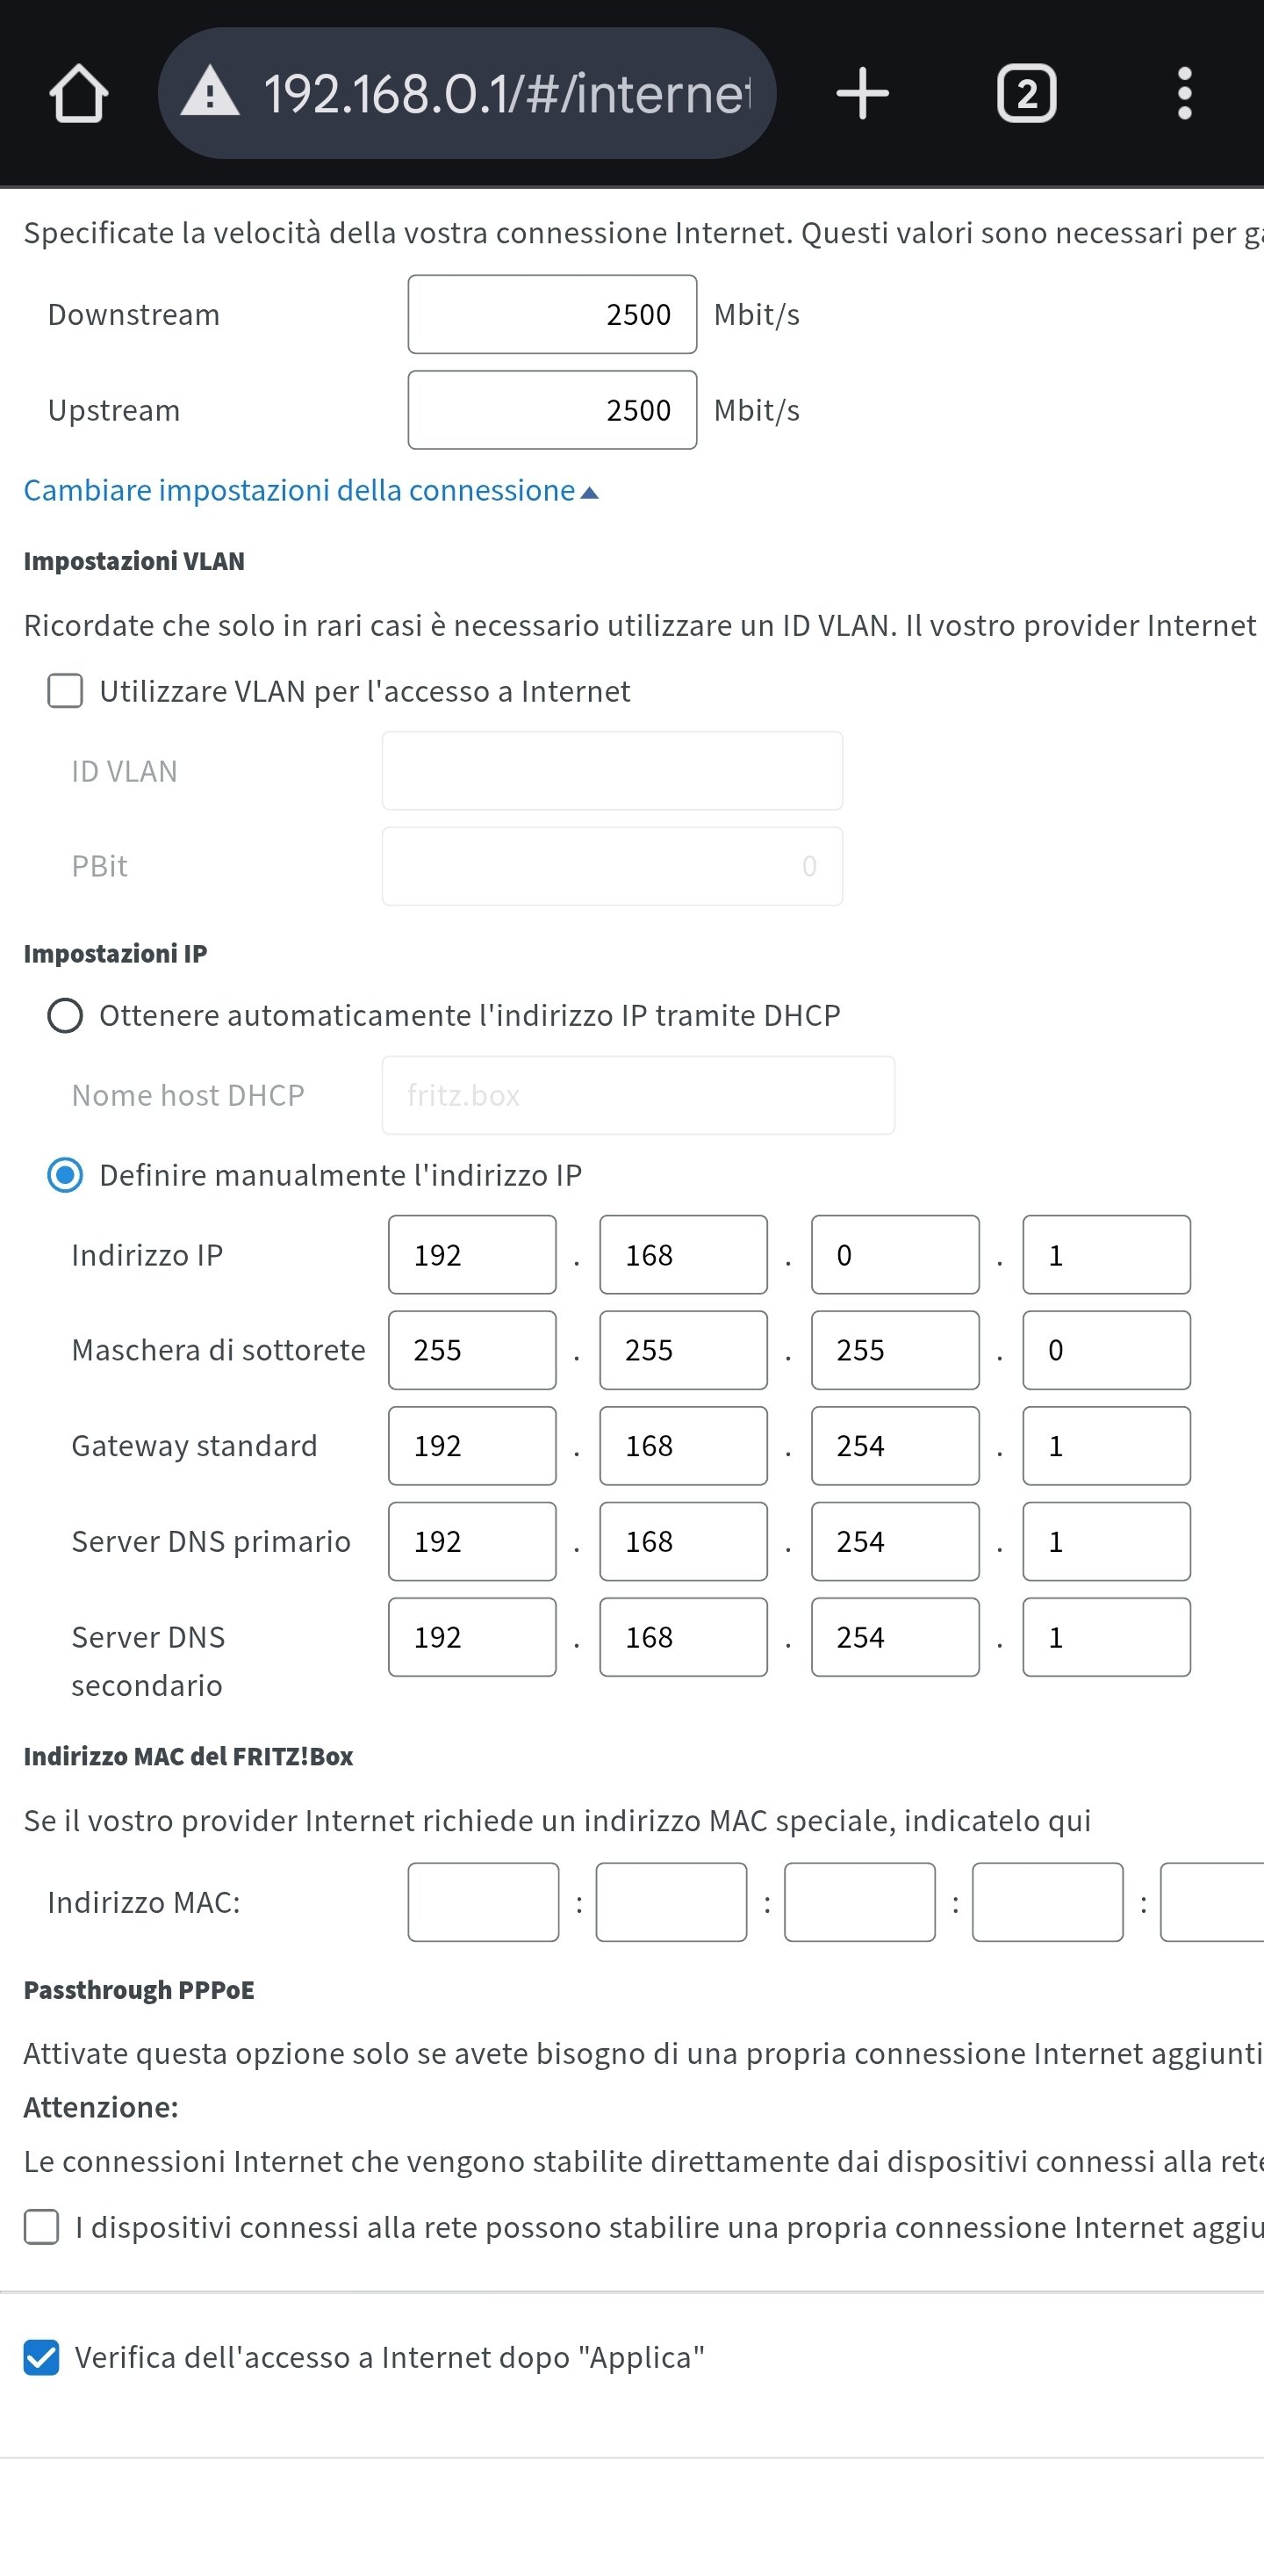The image size is (1264, 2576).
Task: Uncheck 'Verifica dell'accesso a Internet dopo Applica'
Action: pos(42,2357)
